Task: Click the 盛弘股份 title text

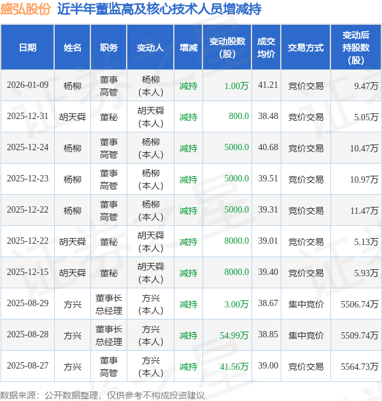Action: tap(25, 9)
